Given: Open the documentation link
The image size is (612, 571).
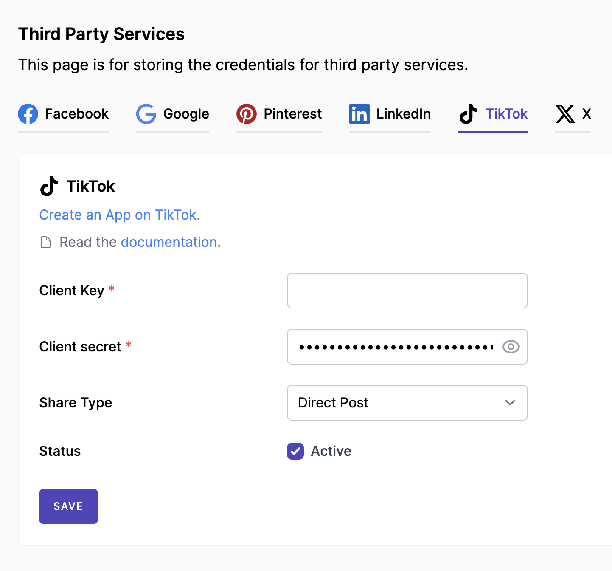Looking at the screenshot, I should pos(169,242).
